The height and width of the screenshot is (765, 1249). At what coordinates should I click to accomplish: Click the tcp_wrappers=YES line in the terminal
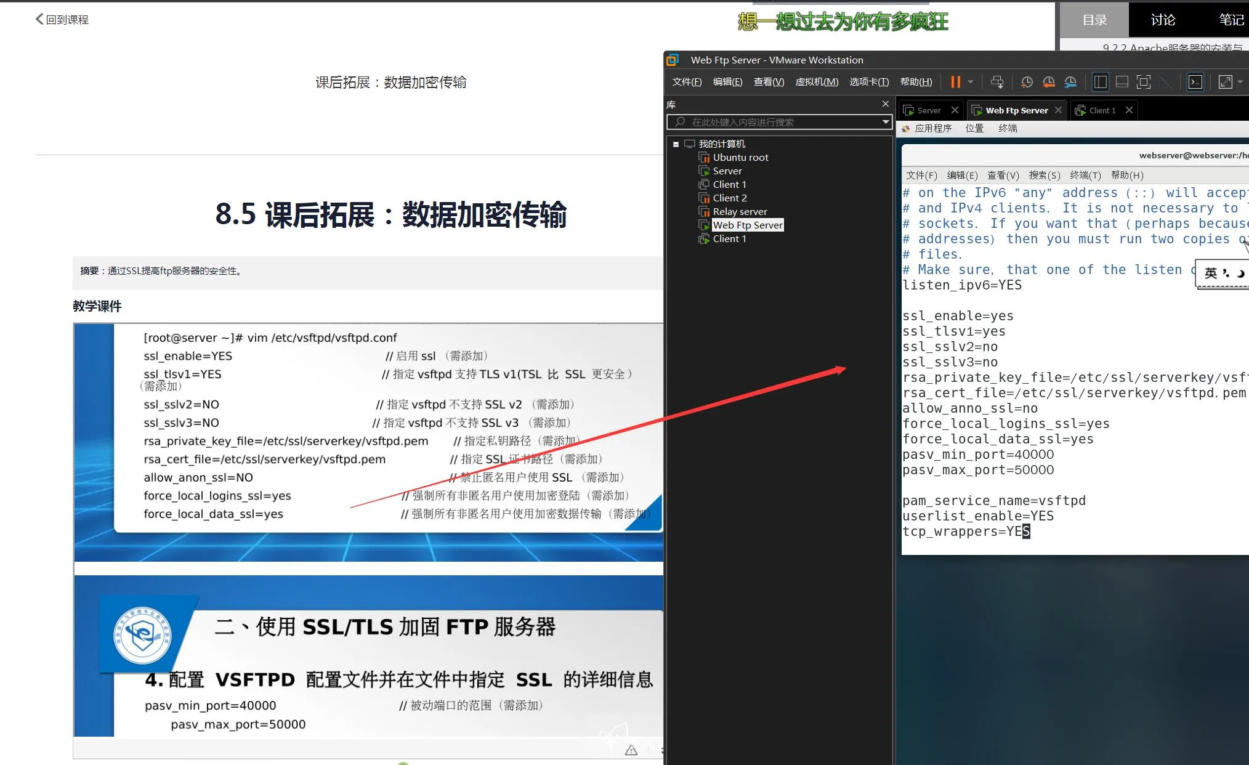tap(966, 532)
